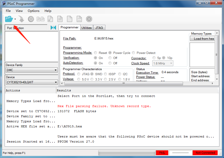Select SWD protocol
224x158 pixels.
tap(92, 74)
